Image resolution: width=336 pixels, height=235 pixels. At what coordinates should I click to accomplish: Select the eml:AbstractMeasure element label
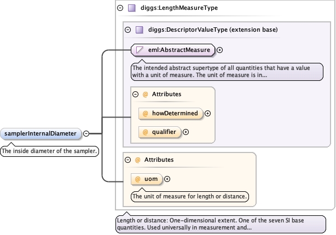179,50
